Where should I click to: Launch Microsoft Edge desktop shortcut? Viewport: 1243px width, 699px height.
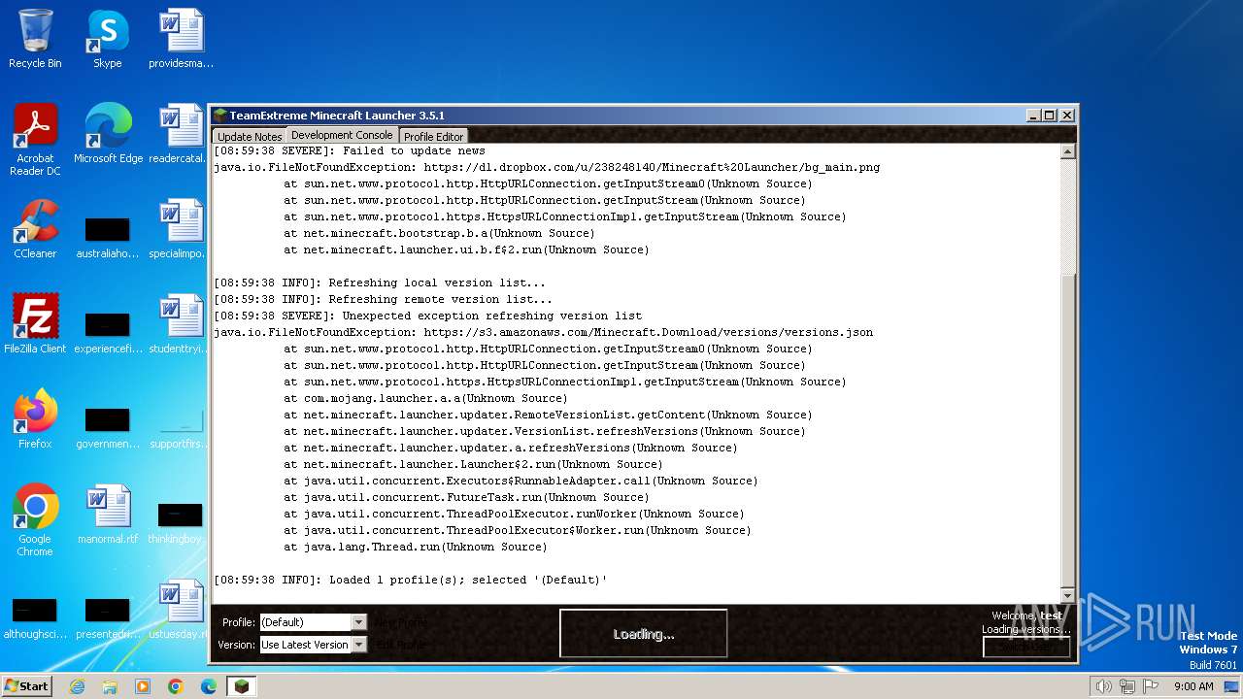108,134
